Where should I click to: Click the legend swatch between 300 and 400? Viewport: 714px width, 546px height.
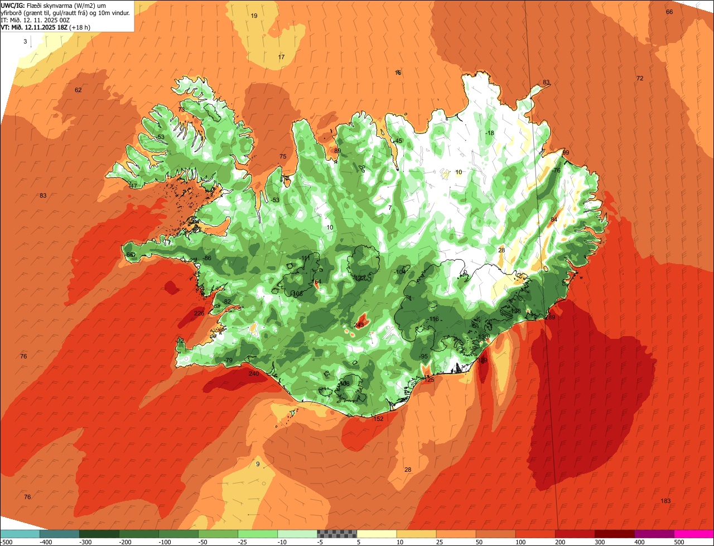615,534
